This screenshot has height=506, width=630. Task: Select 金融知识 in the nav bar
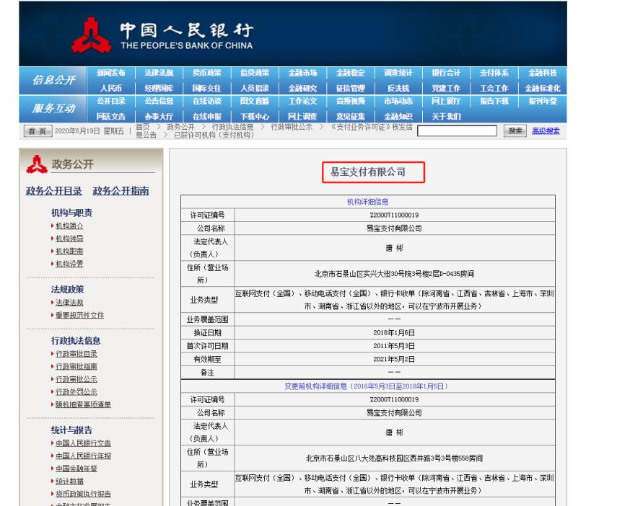(x=398, y=116)
